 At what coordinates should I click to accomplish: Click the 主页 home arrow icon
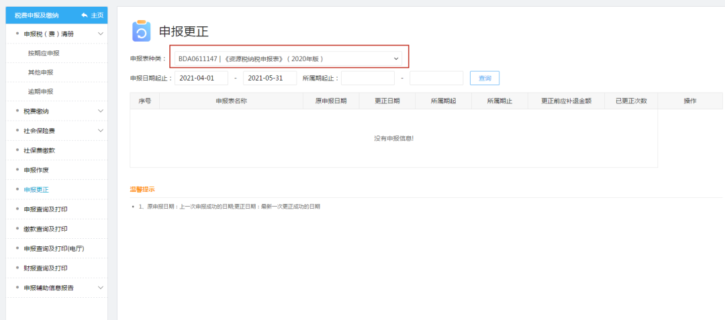84,15
